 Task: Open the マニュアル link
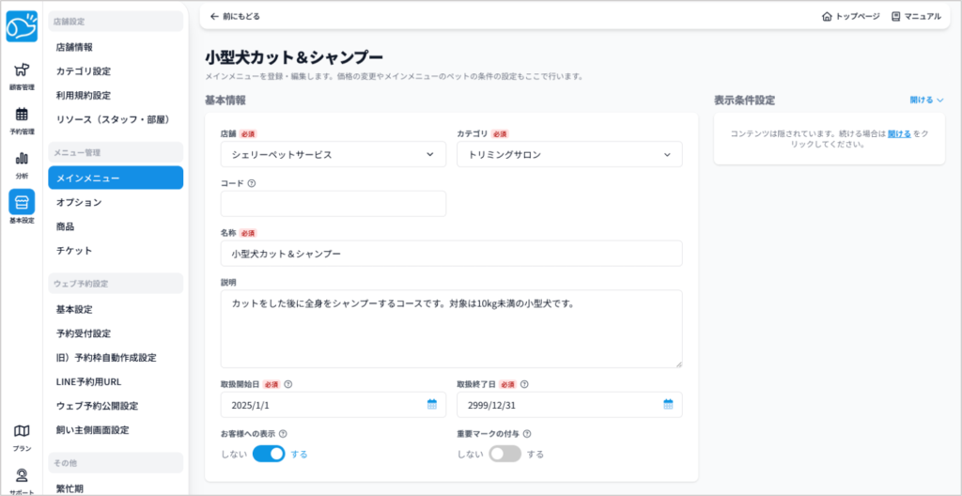[916, 17]
